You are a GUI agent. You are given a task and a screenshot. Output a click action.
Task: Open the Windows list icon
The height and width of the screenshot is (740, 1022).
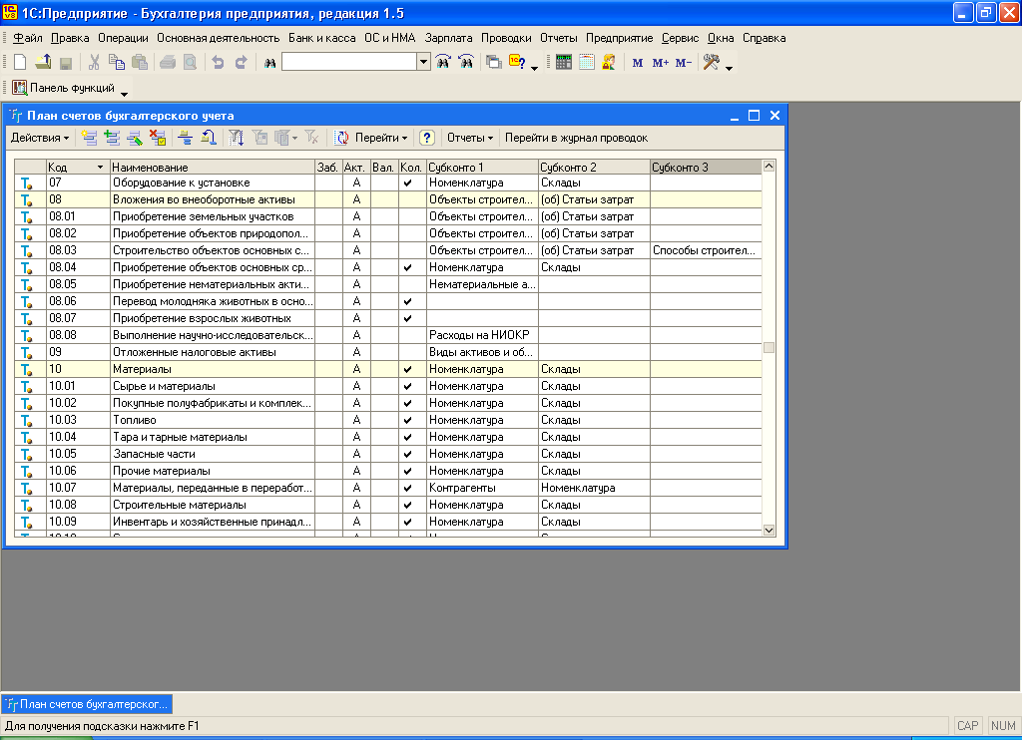(494, 63)
